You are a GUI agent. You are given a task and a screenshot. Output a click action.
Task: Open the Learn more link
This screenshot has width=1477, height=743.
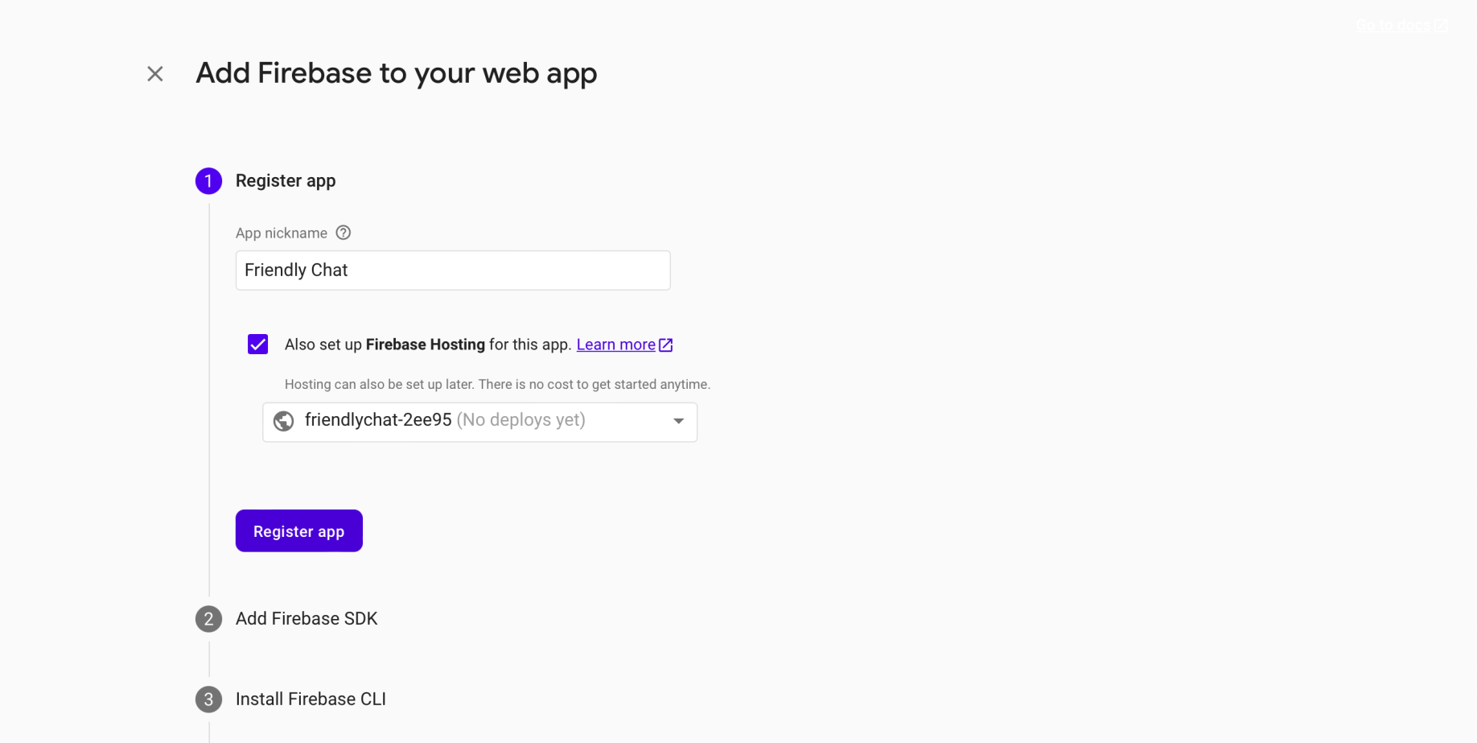click(615, 345)
